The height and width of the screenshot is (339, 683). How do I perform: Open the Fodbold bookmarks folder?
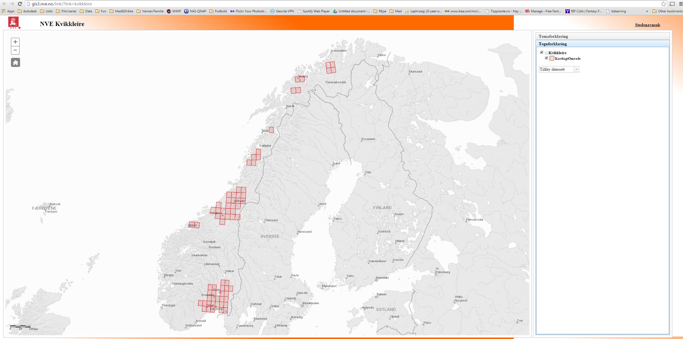(218, 11)
